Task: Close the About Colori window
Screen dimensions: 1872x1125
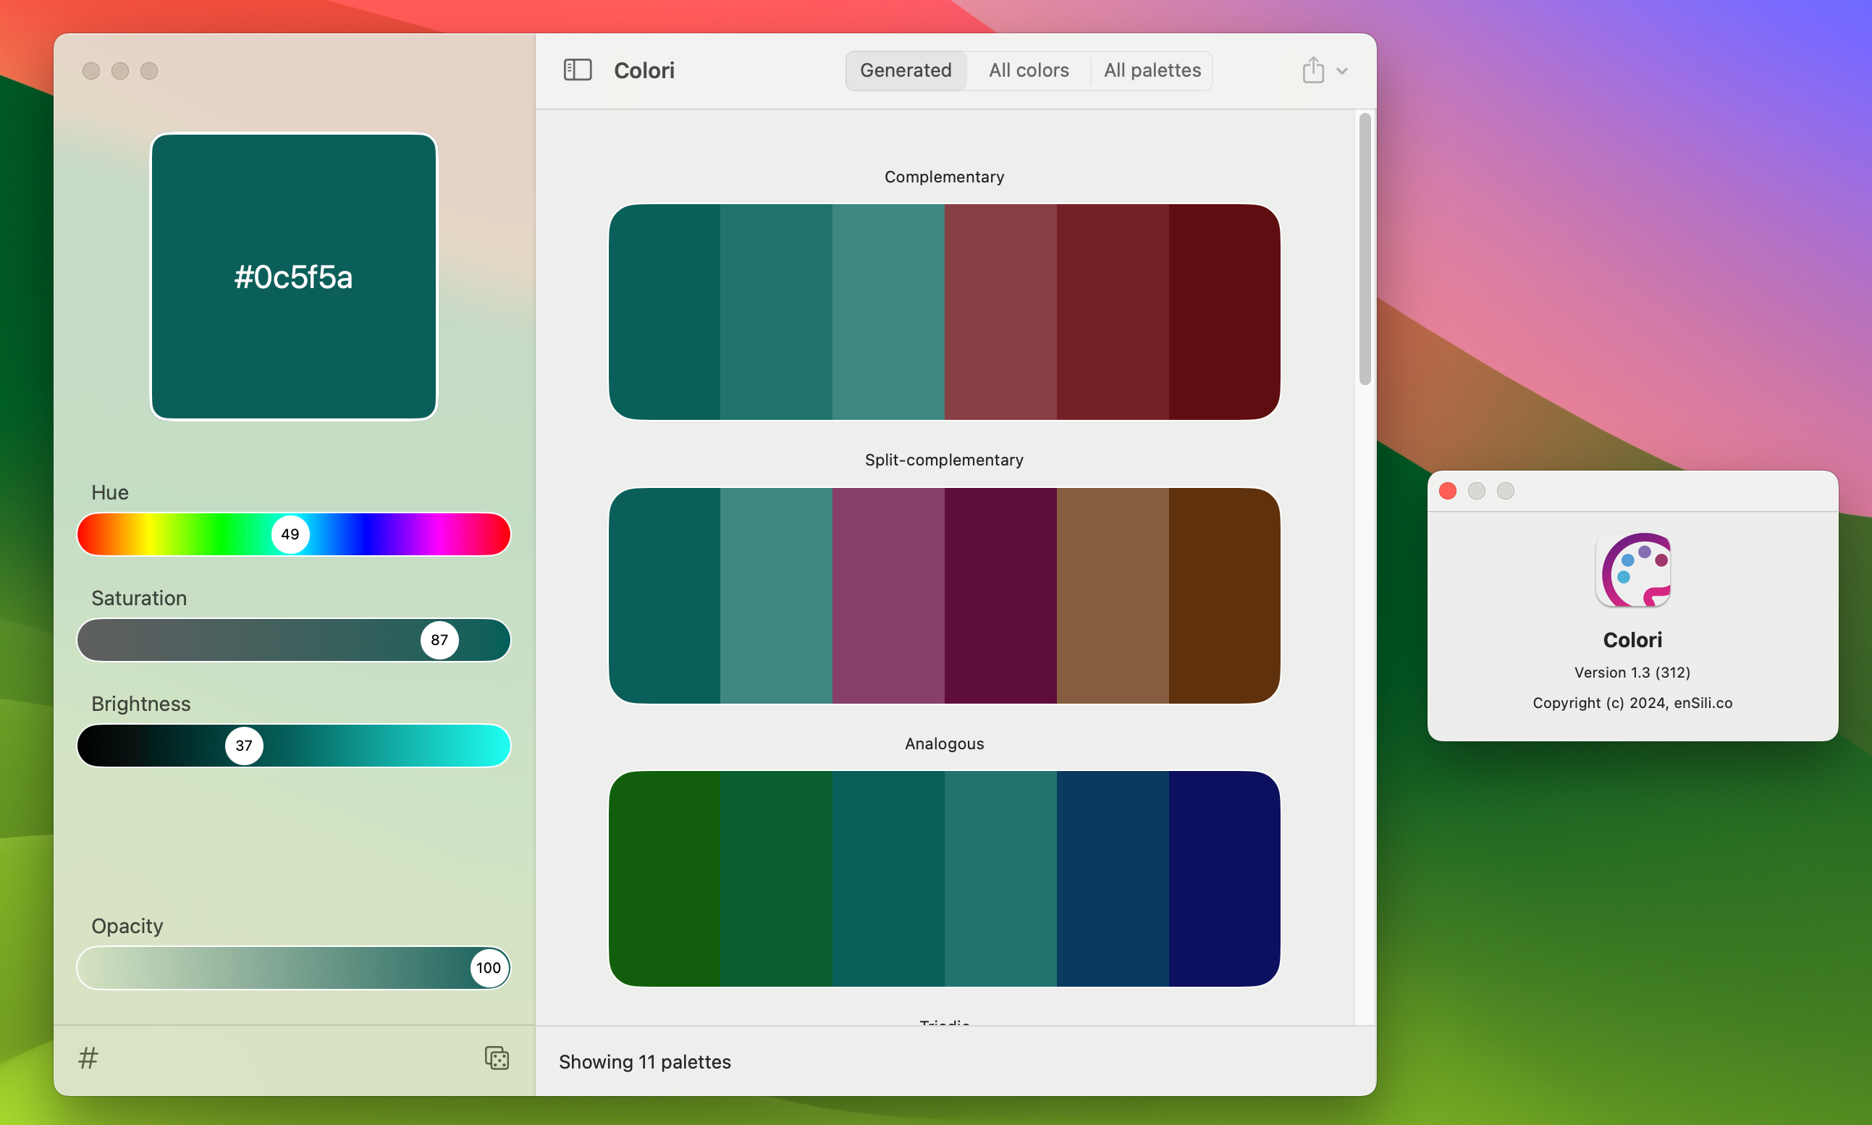Action: [x=1448, y=492]
